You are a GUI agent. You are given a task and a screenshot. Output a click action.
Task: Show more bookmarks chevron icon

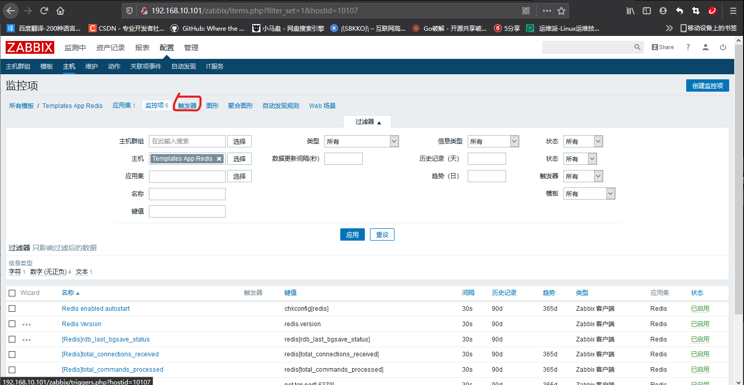pos(669,28)
